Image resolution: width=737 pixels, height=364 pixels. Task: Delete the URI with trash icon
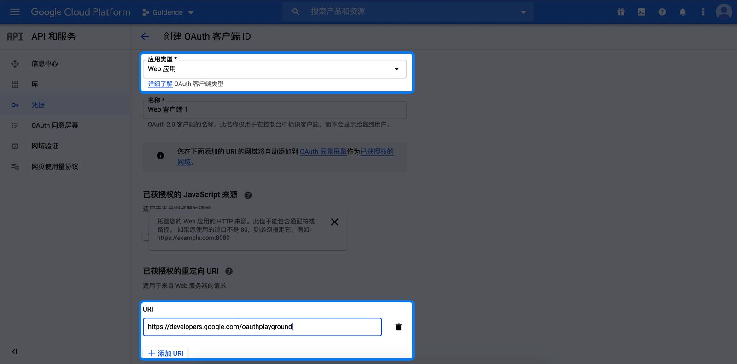pos(398,327)
